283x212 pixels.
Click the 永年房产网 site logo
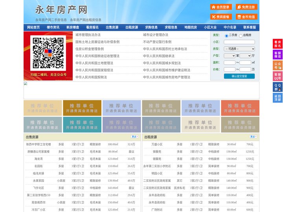pyautogui.click(x=61, y=10)
